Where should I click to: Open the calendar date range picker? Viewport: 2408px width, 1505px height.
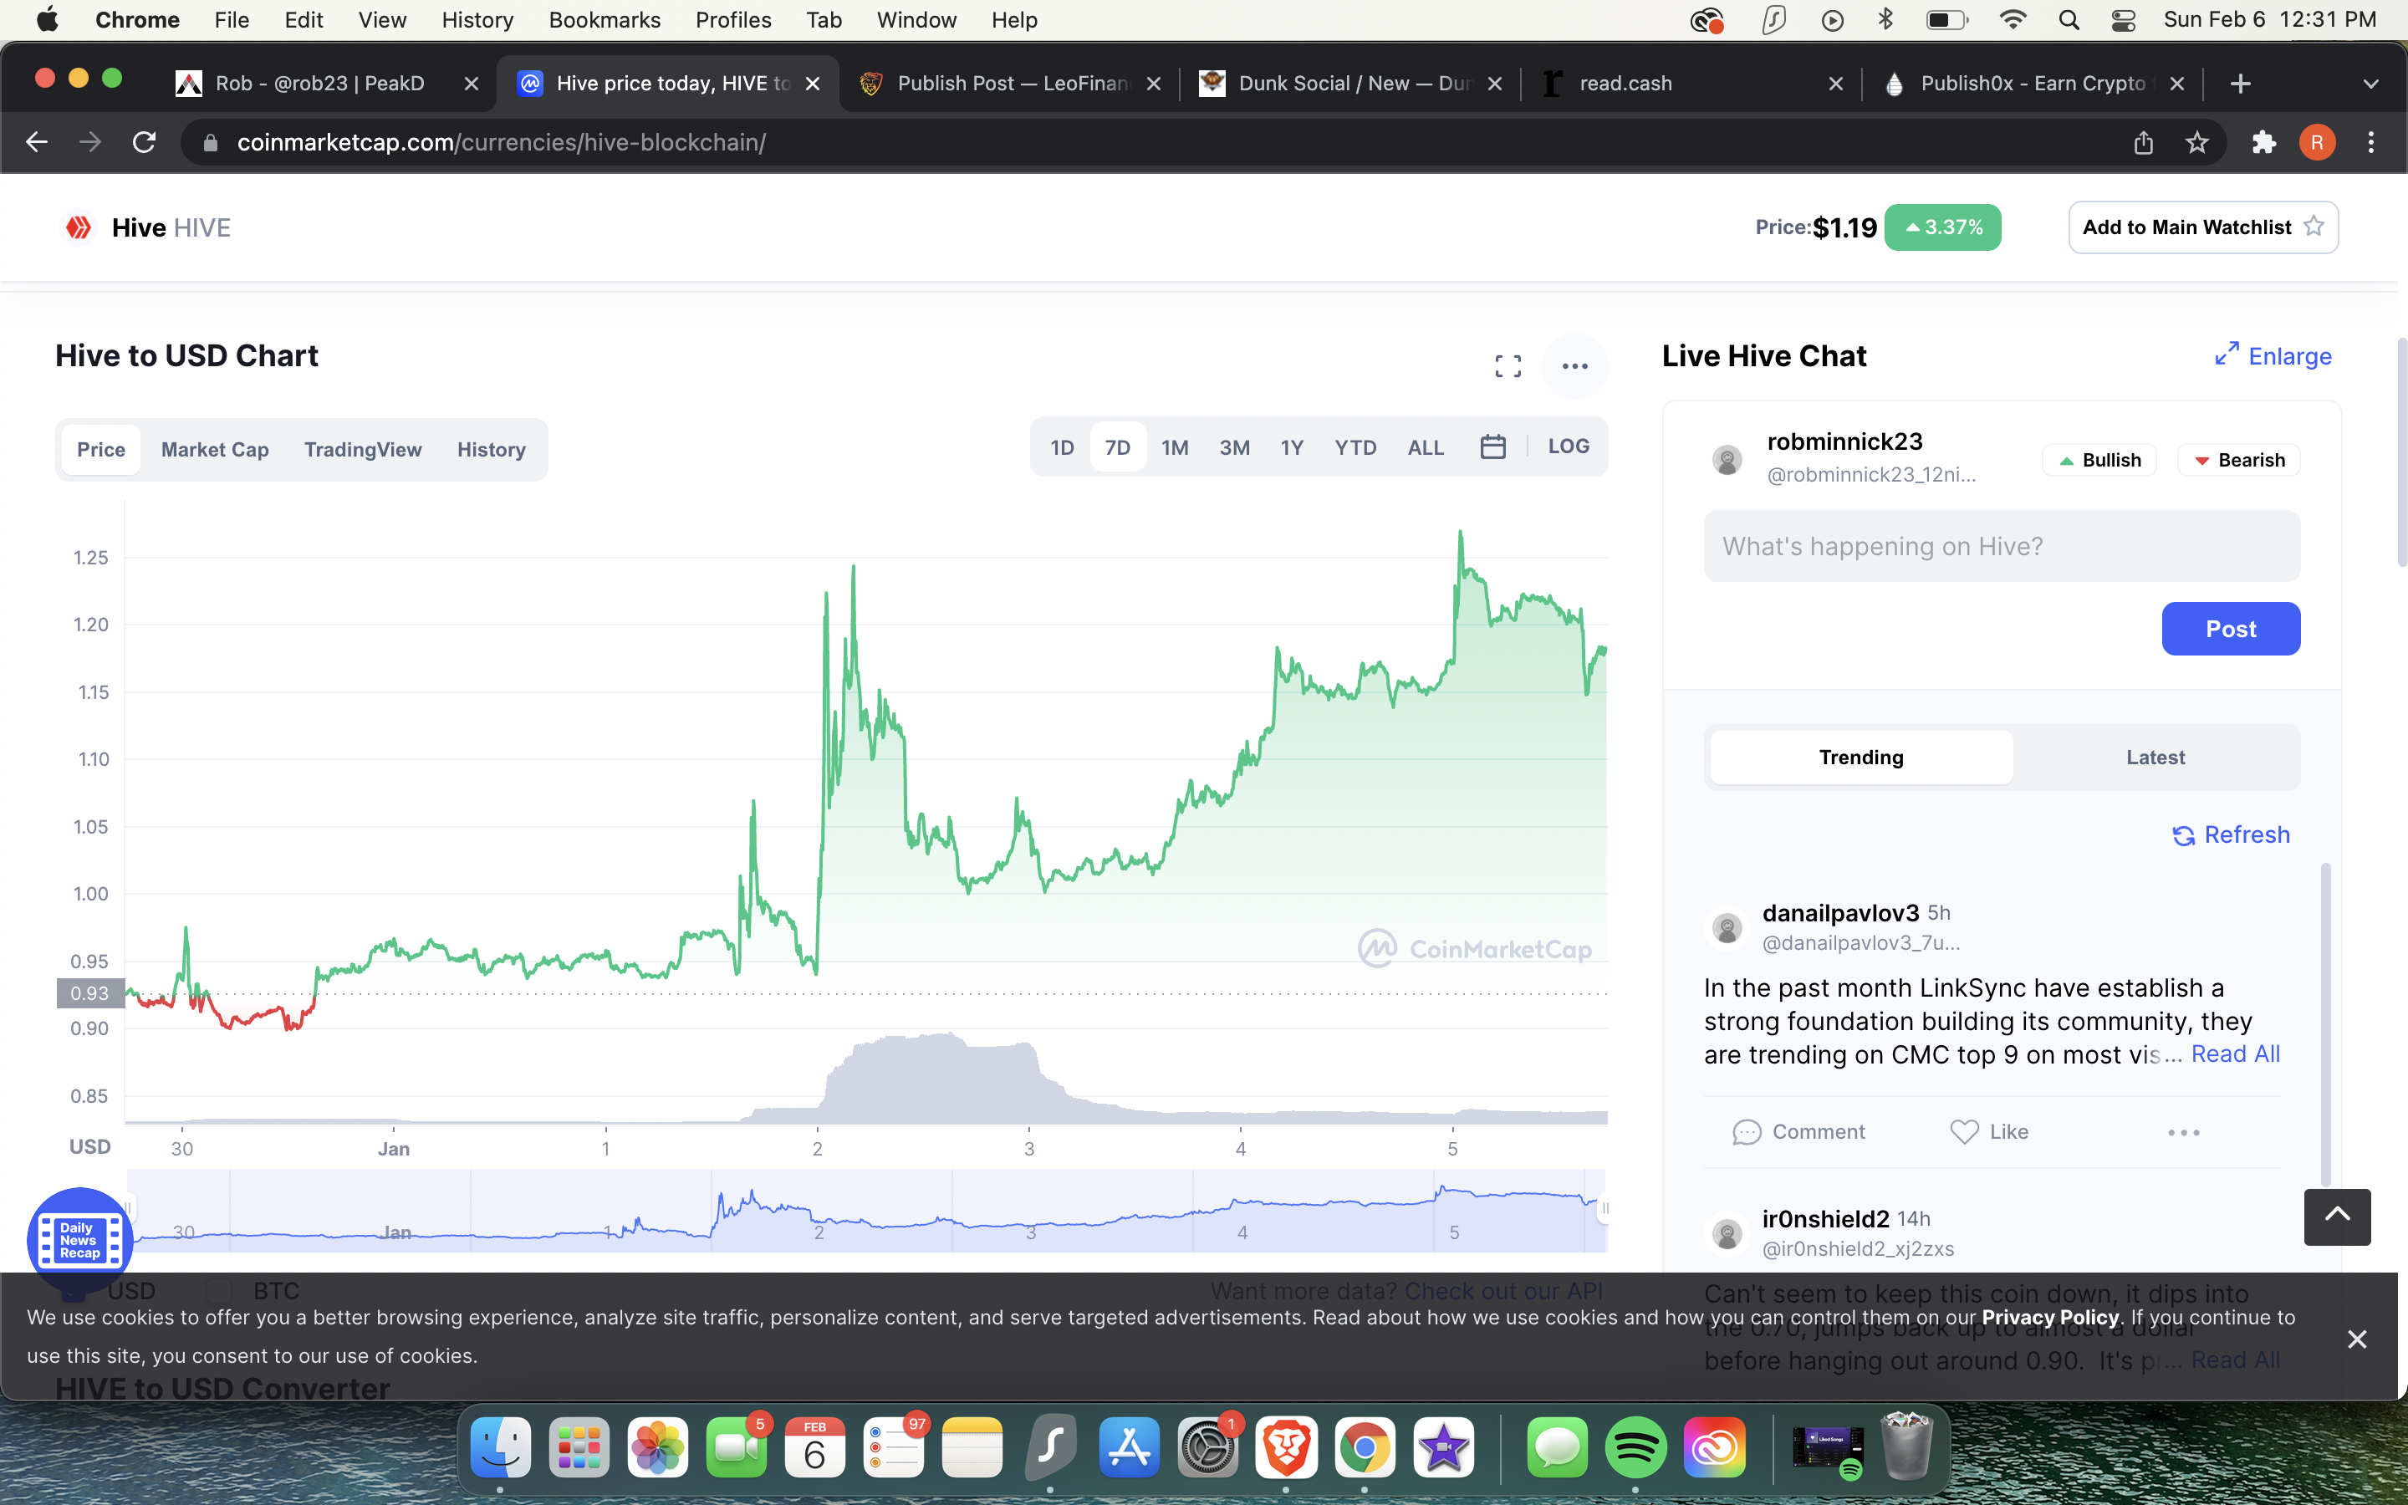tap(1492, 447)
